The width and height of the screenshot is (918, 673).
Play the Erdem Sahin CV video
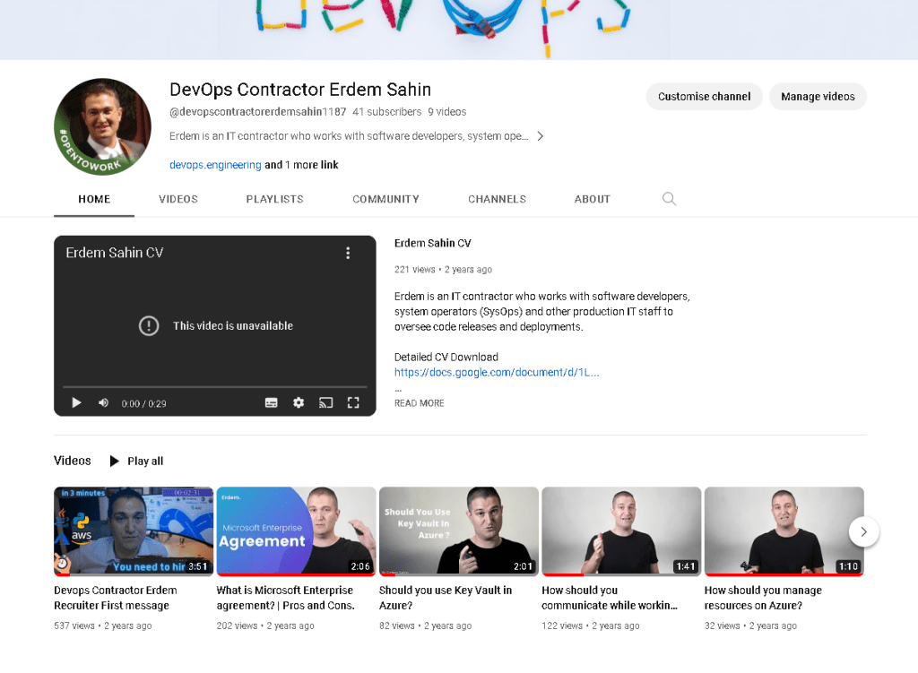[x=76, y=402]
